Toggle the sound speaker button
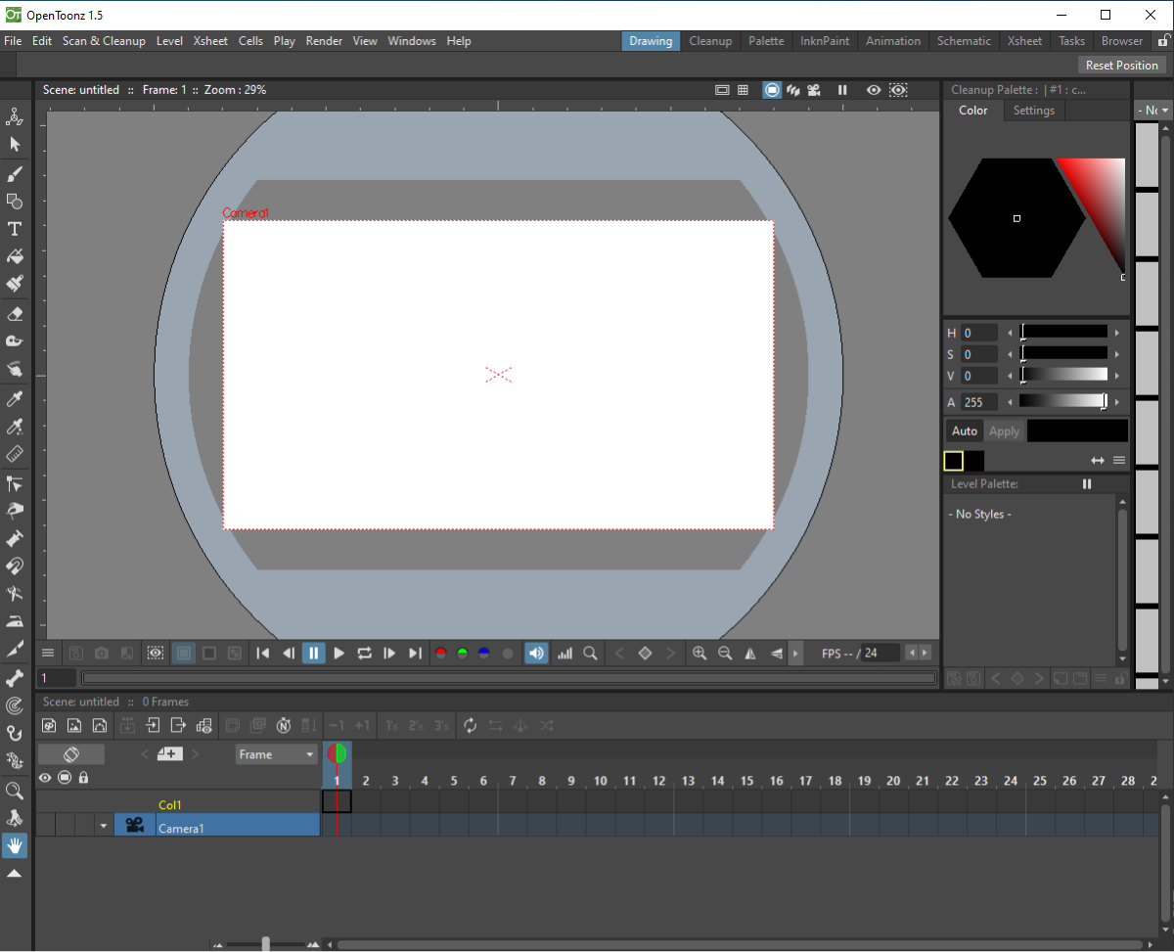1174x952 pixels. [536, 654]
